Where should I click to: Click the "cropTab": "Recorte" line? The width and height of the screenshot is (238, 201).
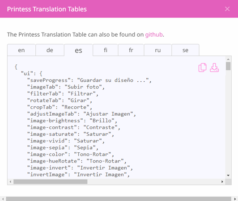tap(59, 107)
